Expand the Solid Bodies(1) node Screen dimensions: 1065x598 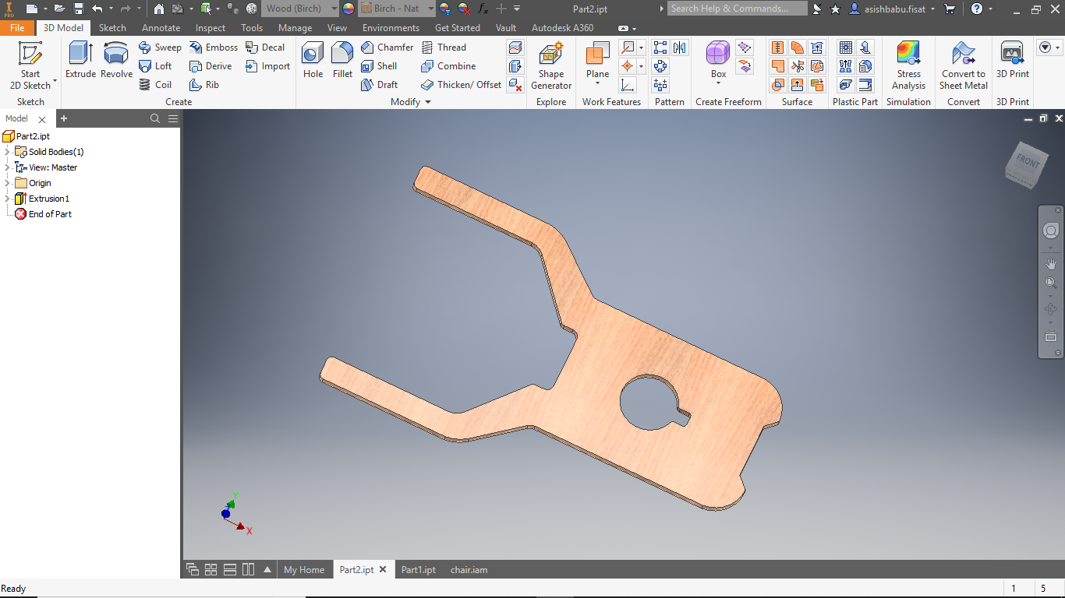(7, 152)
